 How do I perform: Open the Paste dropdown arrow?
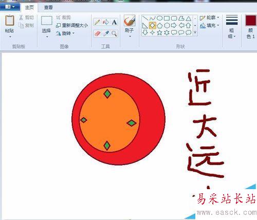pyautogui.click(x=10, y=36)
